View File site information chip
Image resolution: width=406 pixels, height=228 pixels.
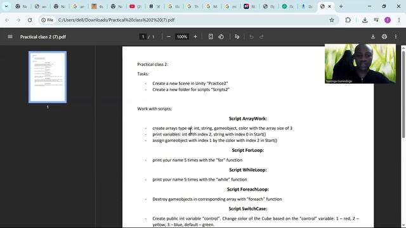[x=47, y=20]
